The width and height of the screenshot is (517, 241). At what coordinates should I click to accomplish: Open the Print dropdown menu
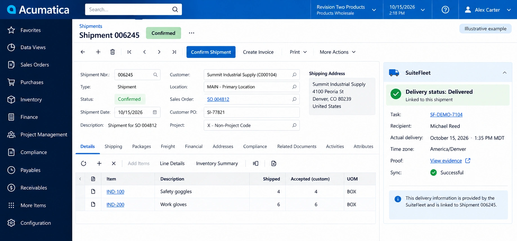[x=298, y=52]
